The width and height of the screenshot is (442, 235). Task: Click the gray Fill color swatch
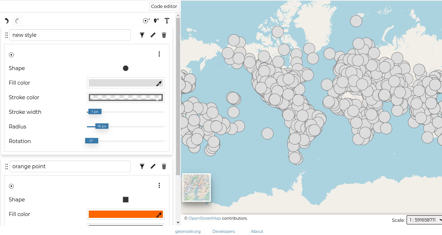122,83
